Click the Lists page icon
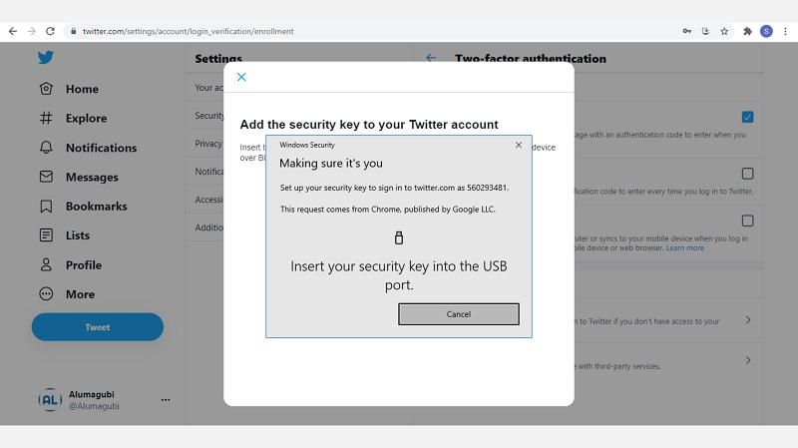Image resolution: width=798 pixels, height=448 pixels. coord(46,235)
